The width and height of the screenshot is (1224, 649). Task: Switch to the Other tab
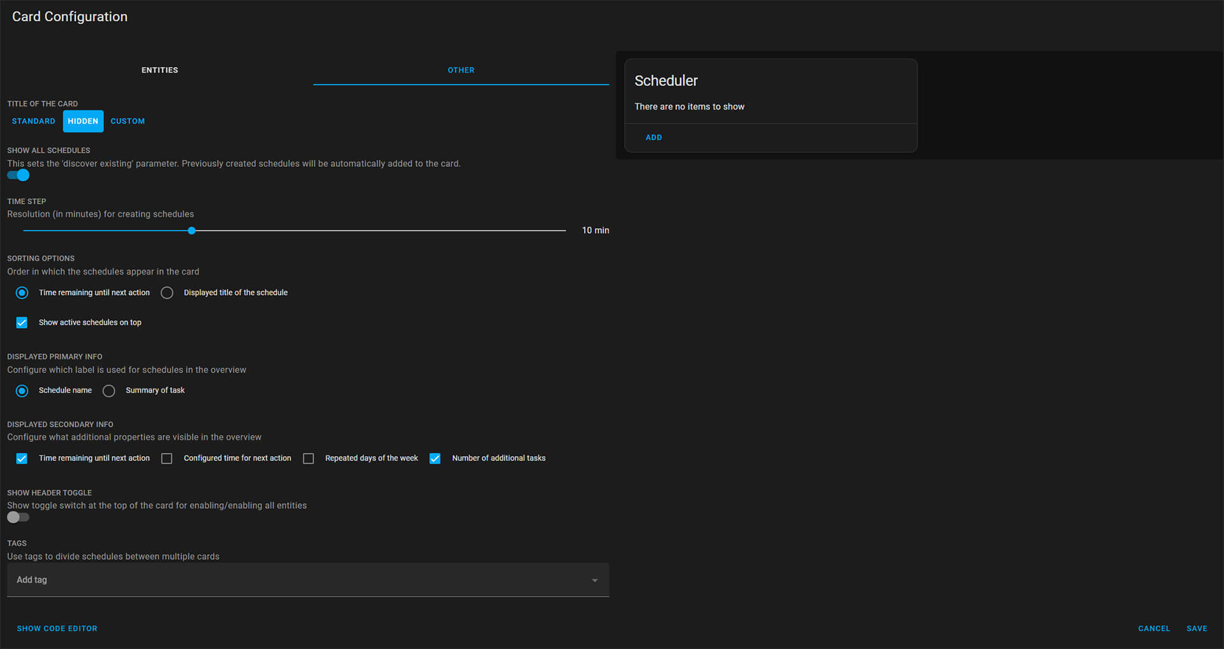[x=460, y=70]
